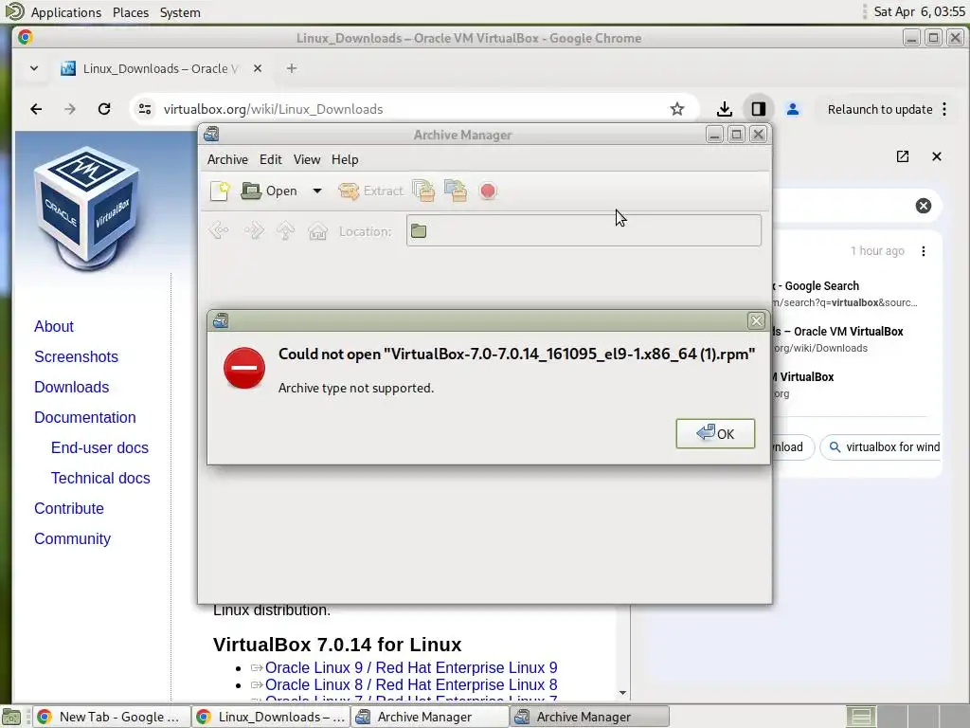Click the Home location icon in Archive Manager
Screen dimensions: 970x728
(317, 231)
